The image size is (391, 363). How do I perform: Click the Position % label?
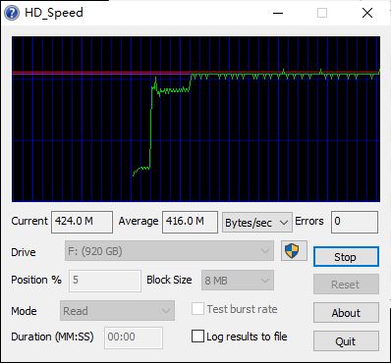(36, 280)
